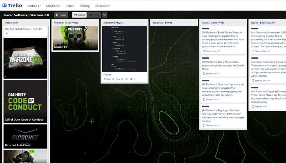Click the Warzone Patch Notes list header
This screenshot has width=286, height=163.
click(66, 22)
